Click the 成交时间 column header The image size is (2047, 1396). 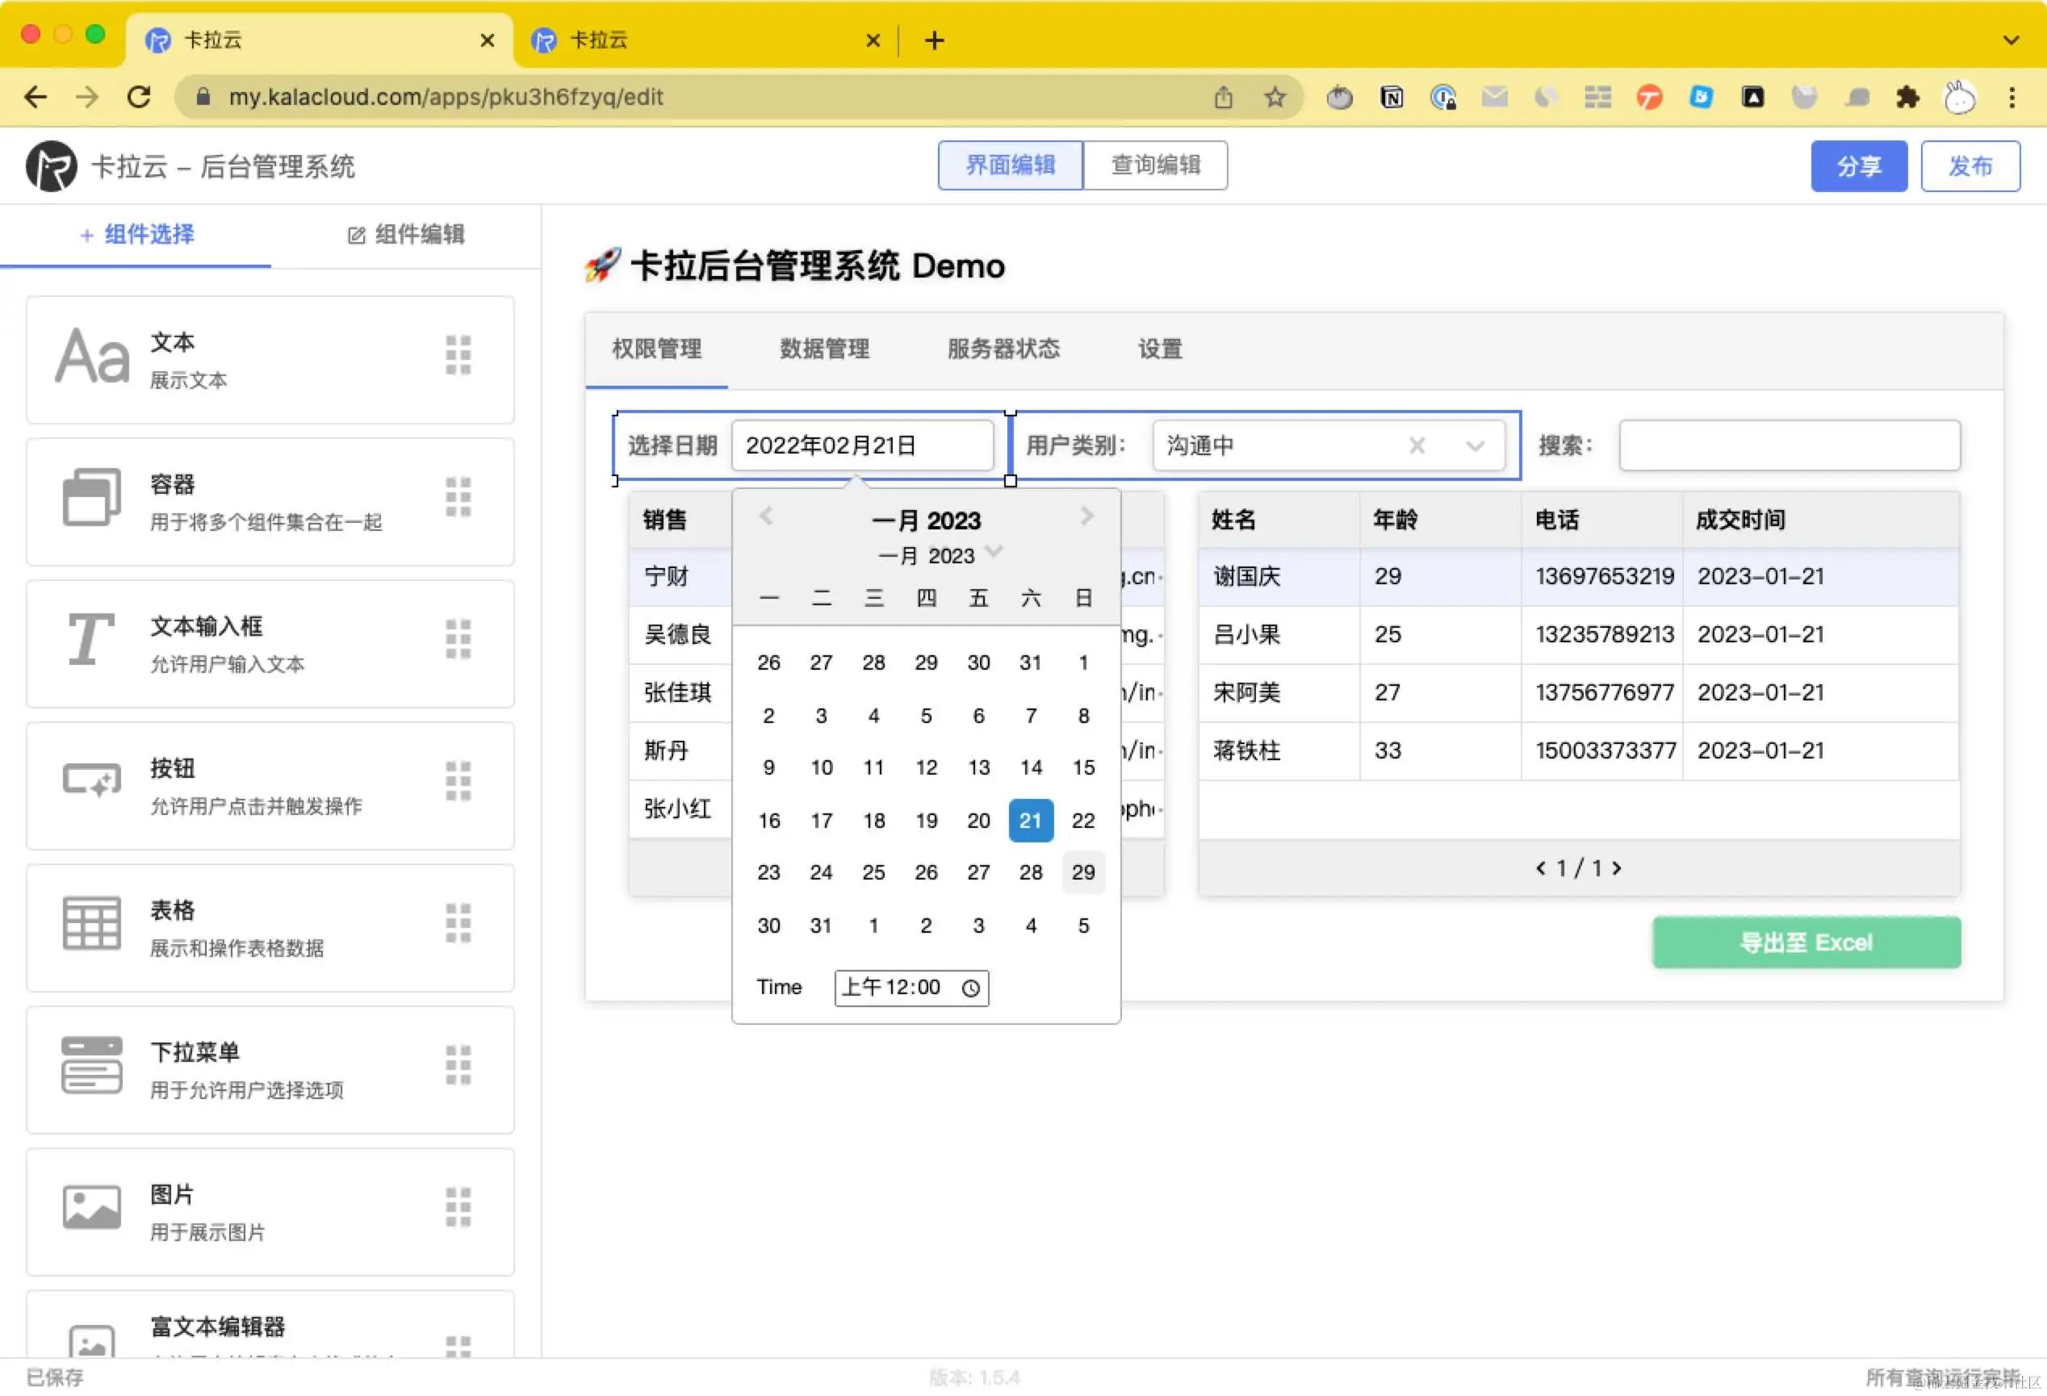pyautogui.click(x=1740, y=520)
